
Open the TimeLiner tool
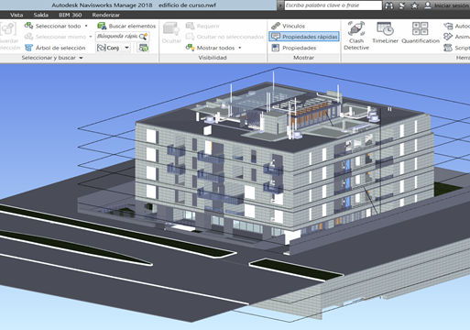point(385,32)
